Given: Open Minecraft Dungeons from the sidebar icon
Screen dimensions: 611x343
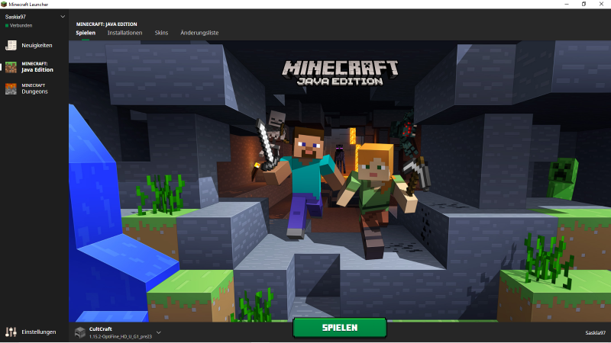Looking at the screenshot, I should (11, 88).
